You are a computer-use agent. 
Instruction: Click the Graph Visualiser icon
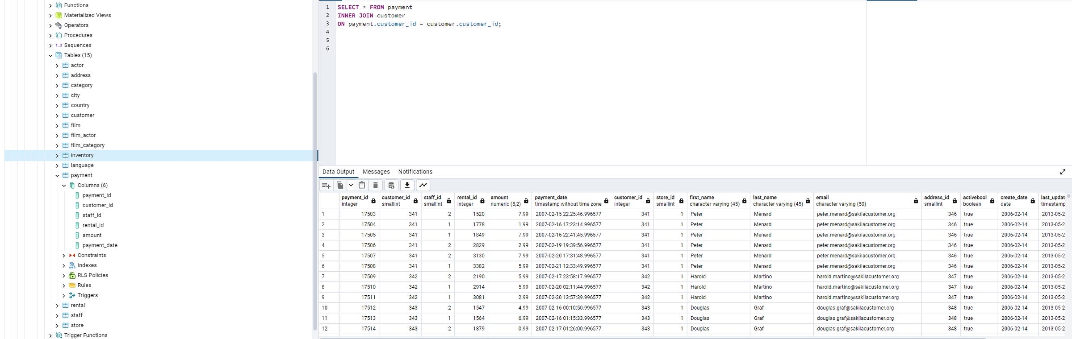click(x=423, y=185)
